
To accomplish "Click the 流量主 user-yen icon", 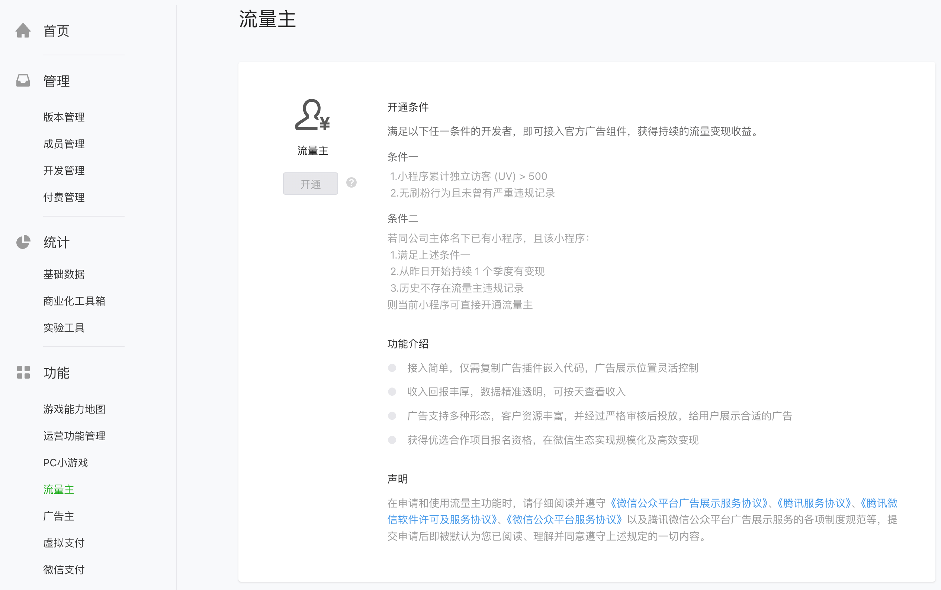I will tap(312, 115).
